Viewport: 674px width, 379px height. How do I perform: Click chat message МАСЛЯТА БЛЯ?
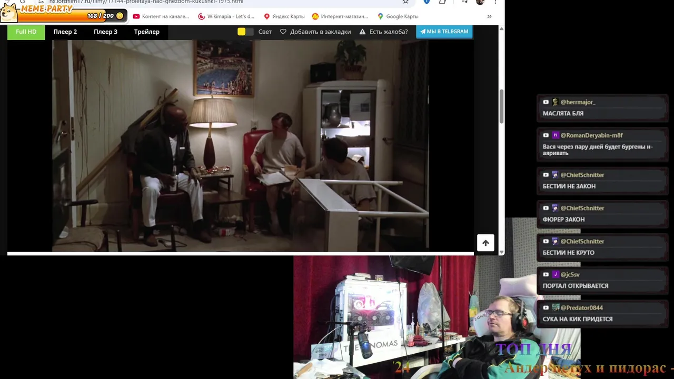pyautogui.click(x=563, y=114)
